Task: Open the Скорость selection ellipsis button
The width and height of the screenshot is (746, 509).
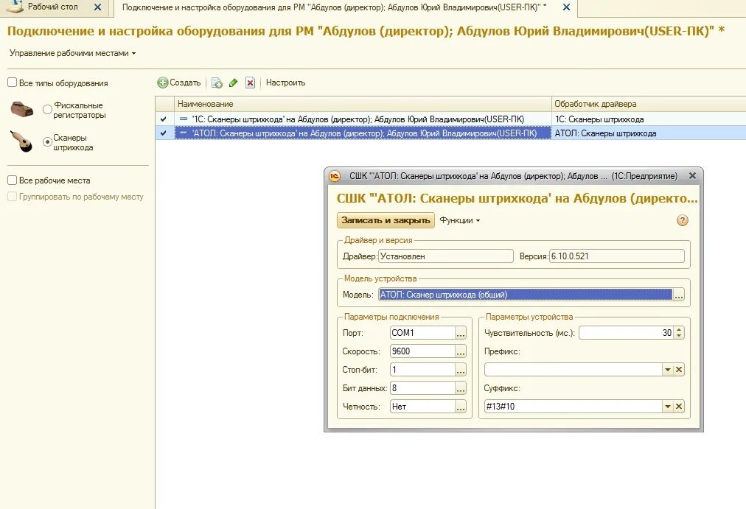Action: click(461, 351)
